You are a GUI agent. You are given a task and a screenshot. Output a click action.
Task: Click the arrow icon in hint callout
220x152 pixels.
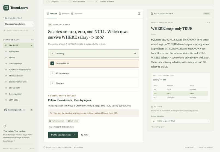click(x=51, y=113)
